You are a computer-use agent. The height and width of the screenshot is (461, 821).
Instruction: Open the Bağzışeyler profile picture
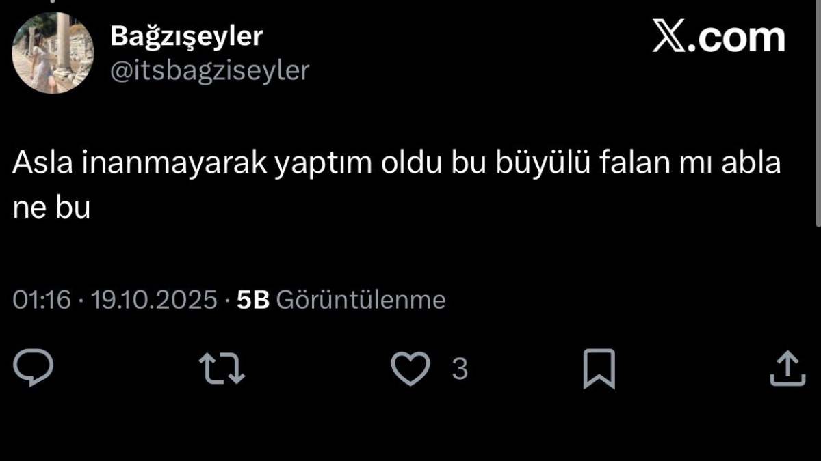pos(53,53)
